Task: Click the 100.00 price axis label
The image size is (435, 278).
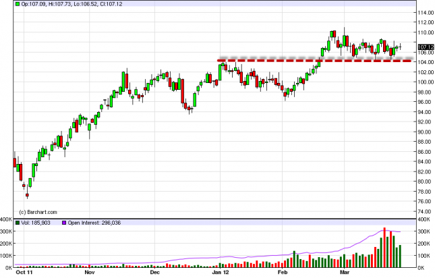Action: tap(426, 82)
